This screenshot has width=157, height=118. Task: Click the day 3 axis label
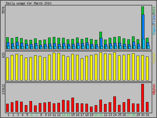click(x=18, y=115)
